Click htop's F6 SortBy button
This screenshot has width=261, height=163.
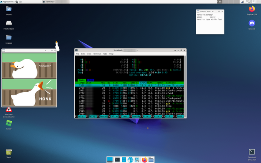pyautogui.click(x=135, y=116)
